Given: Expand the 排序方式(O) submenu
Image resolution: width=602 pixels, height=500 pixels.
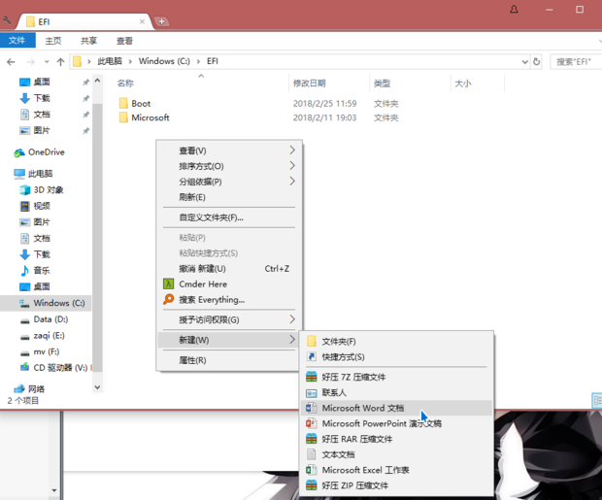Looking at the screenshot, I should coord(229,166).
